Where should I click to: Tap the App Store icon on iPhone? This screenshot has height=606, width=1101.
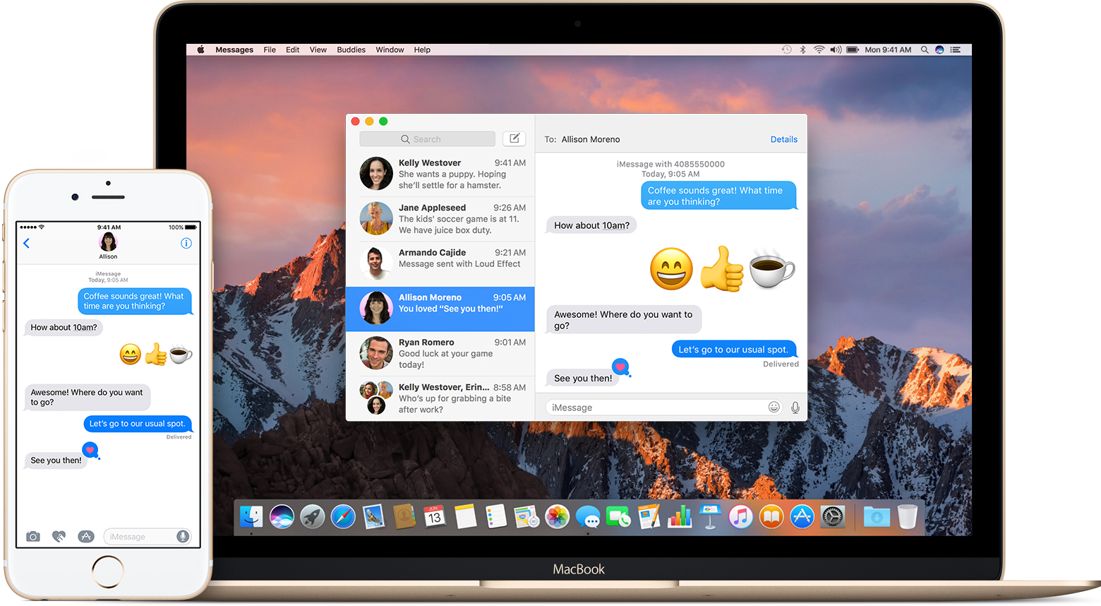tap(85, 537)
